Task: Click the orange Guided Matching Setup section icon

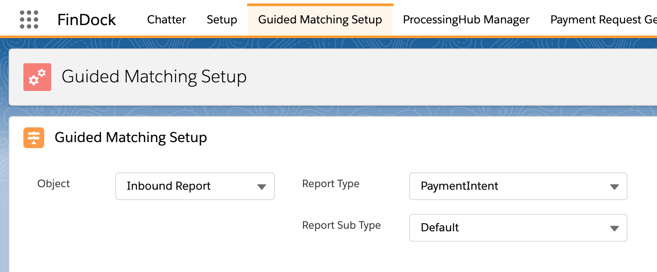Action: [x=34, y=137]
